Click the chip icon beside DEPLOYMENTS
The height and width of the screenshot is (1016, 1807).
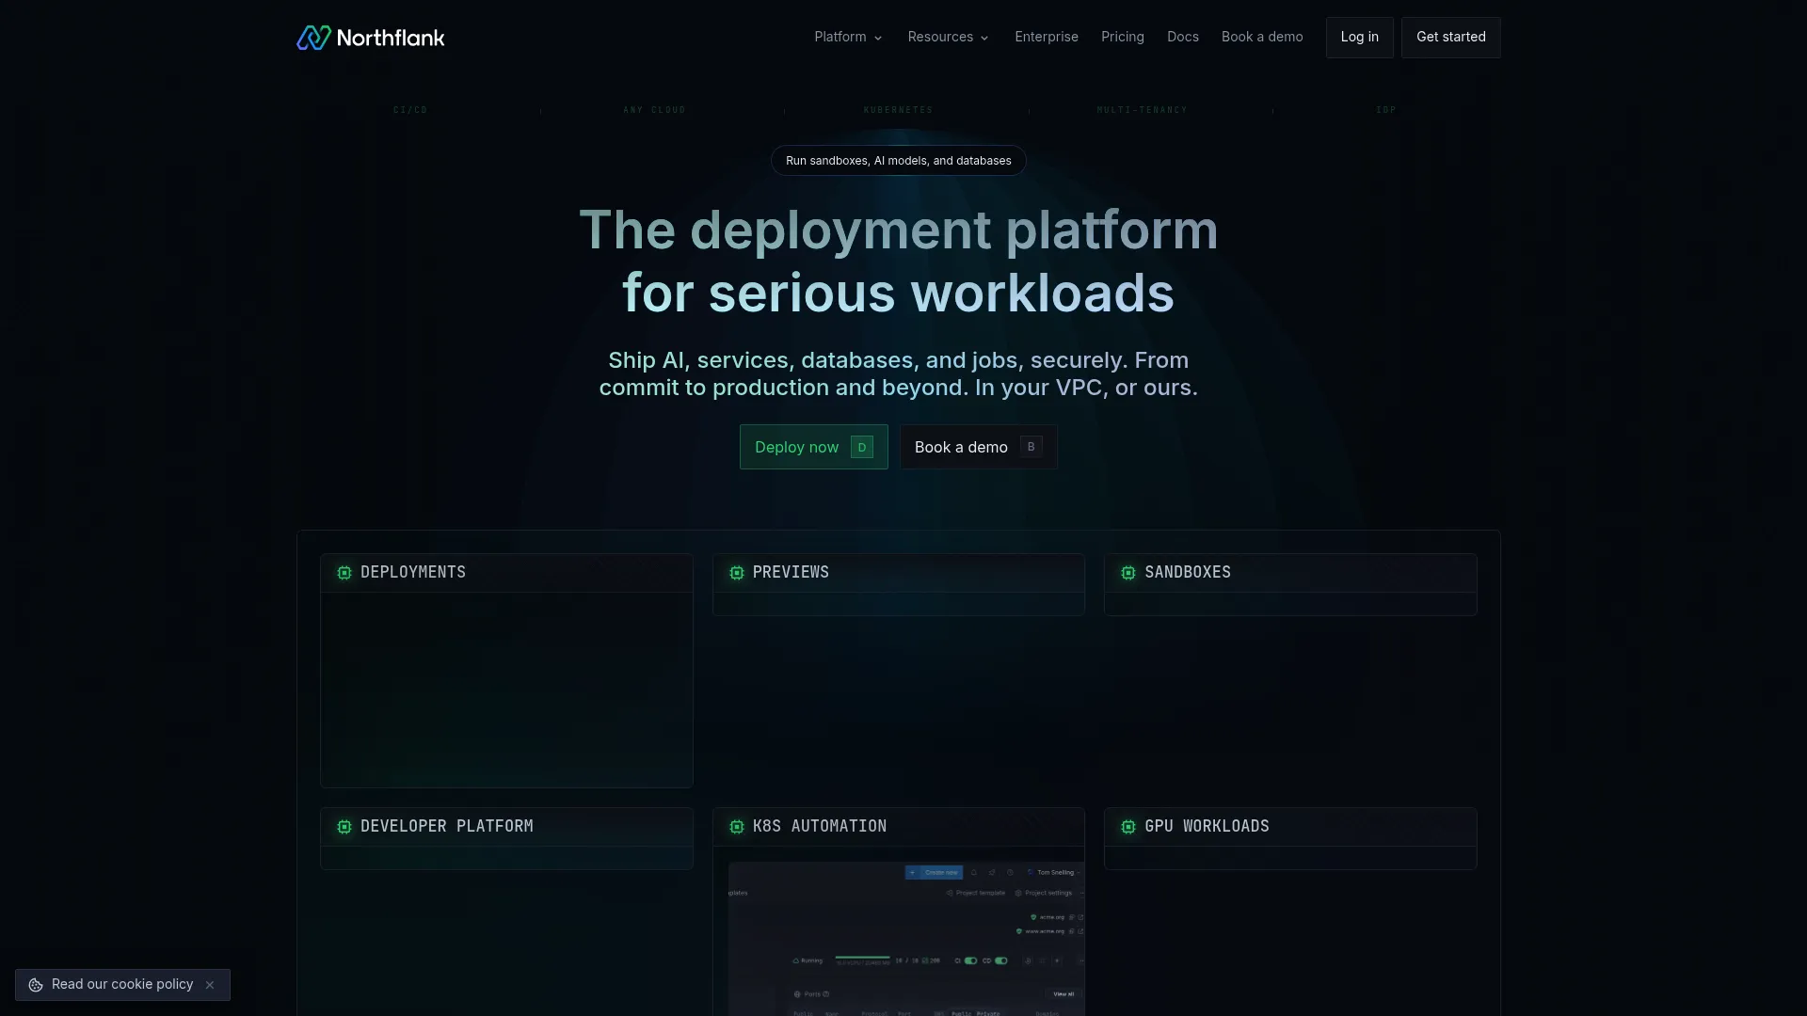click(344, 573)
